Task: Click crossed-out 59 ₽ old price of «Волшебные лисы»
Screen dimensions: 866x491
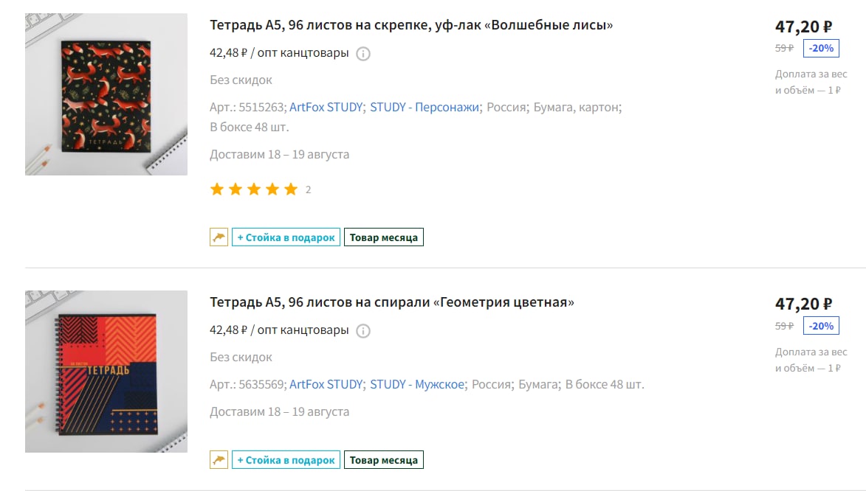Action: tap(784, 48)
